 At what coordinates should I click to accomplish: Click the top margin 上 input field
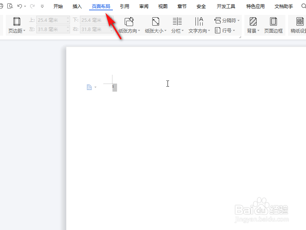[x=53, y=20]
